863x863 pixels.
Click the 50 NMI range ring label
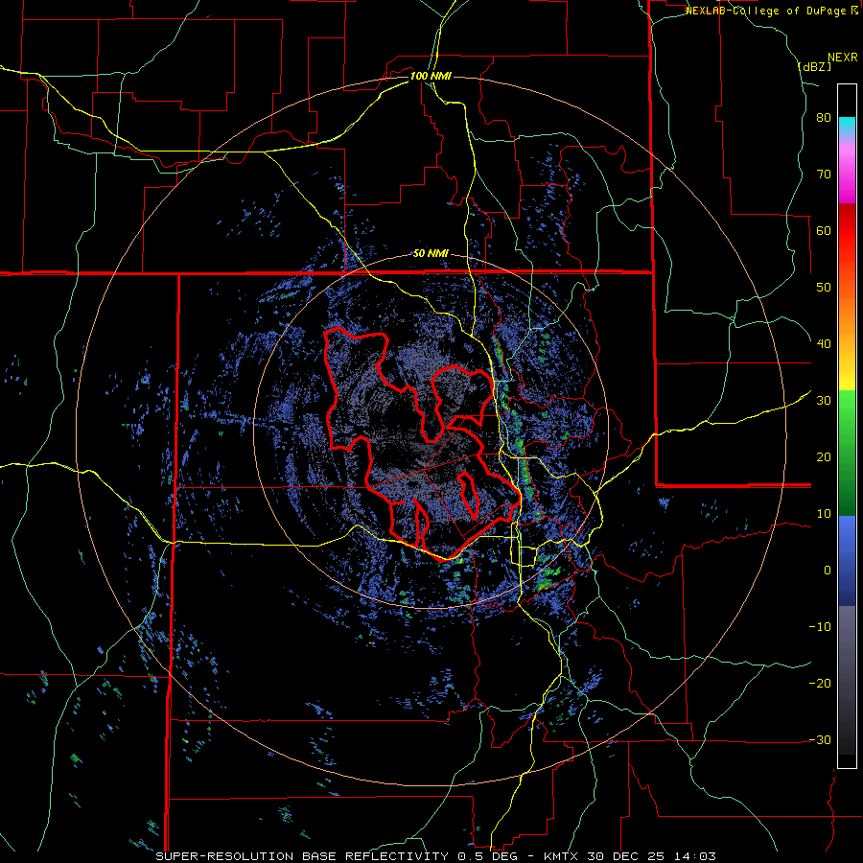pos(431,254)
